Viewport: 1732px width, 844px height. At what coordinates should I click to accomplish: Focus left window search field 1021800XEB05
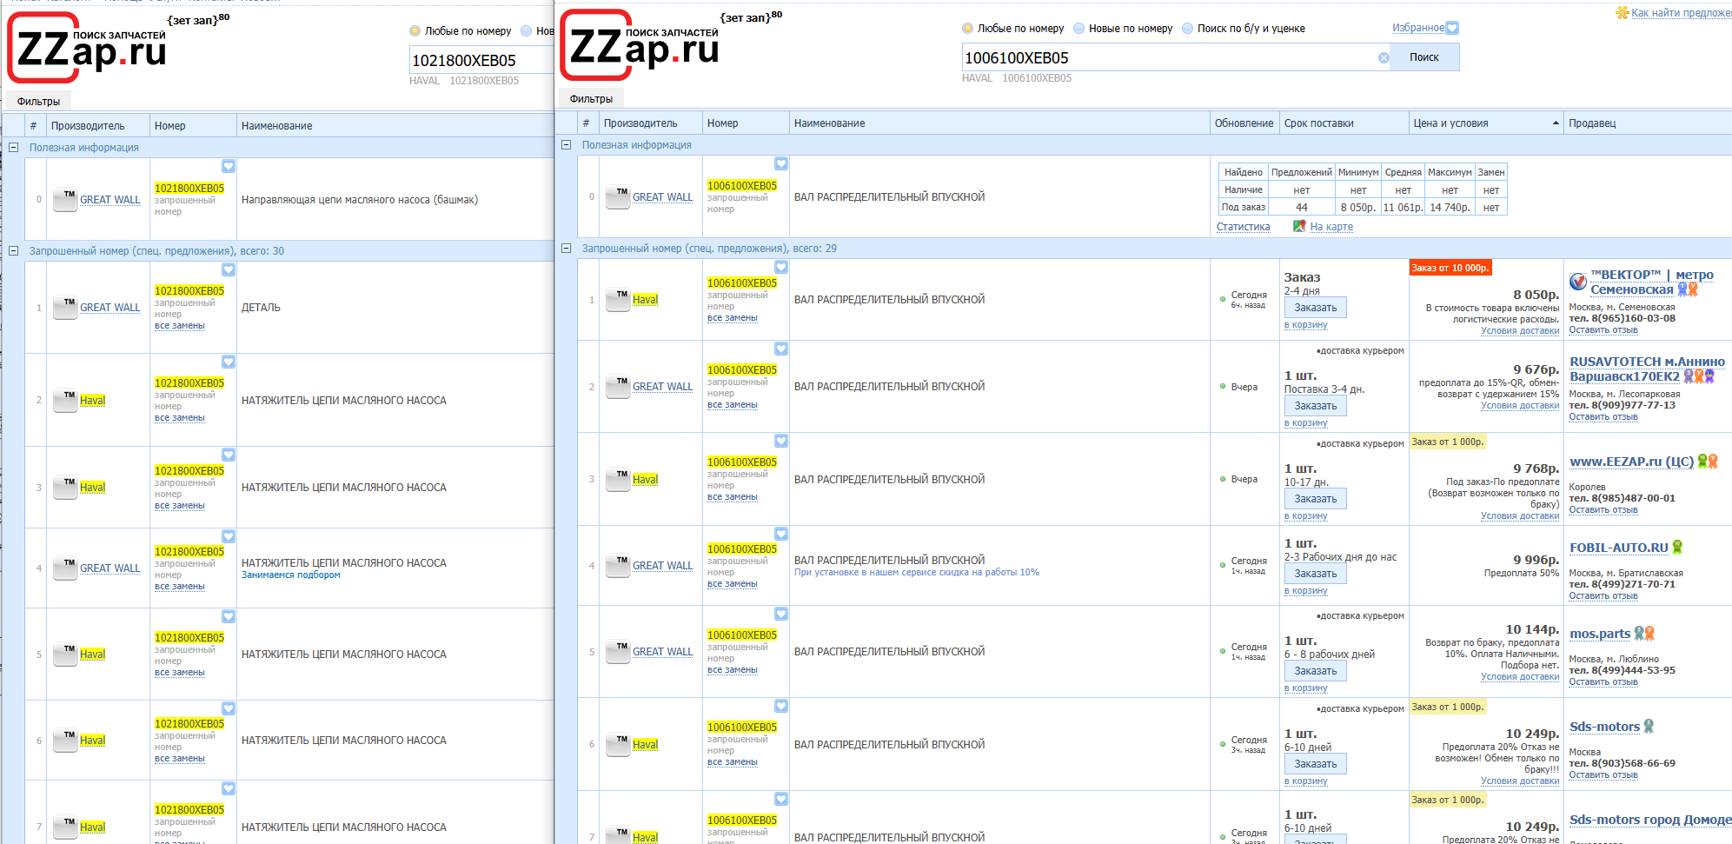[x=481, y=61]
